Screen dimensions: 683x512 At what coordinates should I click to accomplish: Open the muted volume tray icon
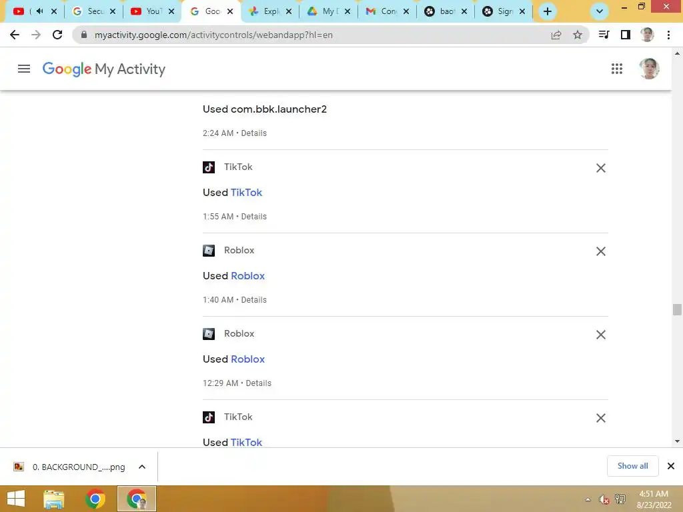[x=604, y=499]
